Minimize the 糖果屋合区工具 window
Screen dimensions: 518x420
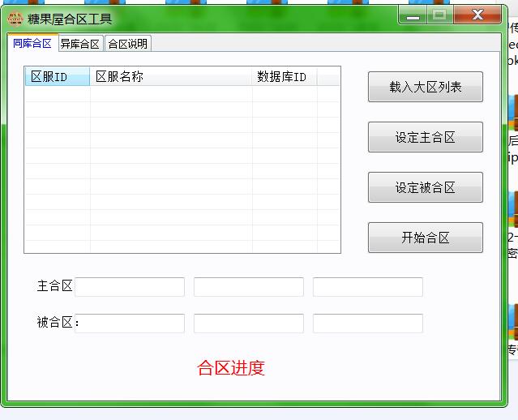pos(412,15)
